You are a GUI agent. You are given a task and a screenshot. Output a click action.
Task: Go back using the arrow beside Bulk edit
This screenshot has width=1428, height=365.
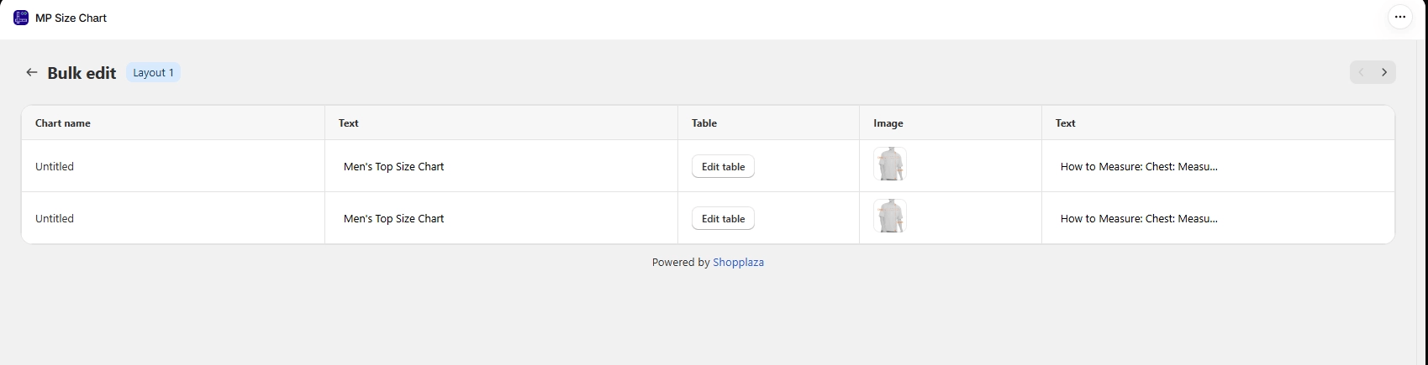[x=32, y=72]
